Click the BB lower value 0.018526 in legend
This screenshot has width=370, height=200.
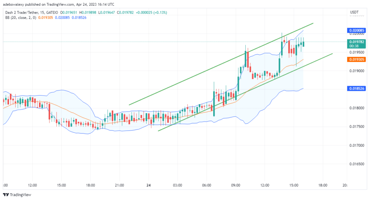point(79,18)
